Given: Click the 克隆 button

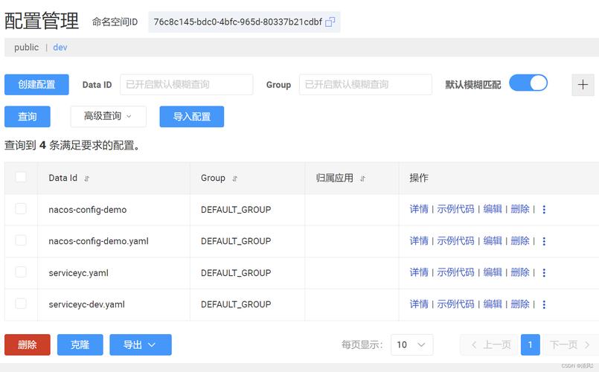Looking at the screenshot, I should tap(80, 345).
